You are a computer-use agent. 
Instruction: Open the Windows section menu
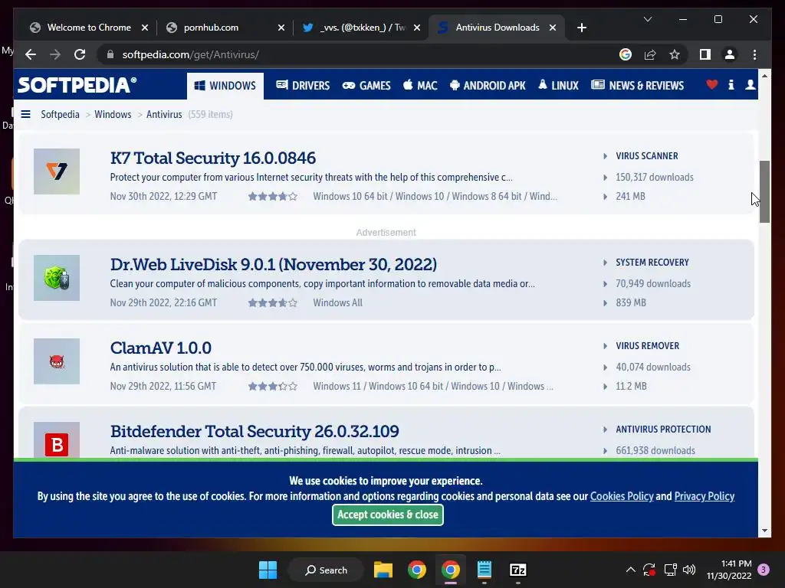click(x=225, y=86)
